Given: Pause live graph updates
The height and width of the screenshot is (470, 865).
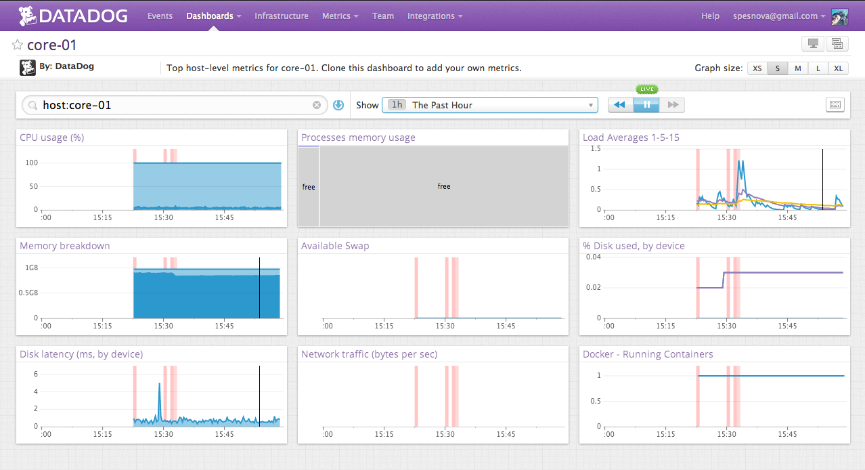Looking at the screenshot, I should pos(646,104).
